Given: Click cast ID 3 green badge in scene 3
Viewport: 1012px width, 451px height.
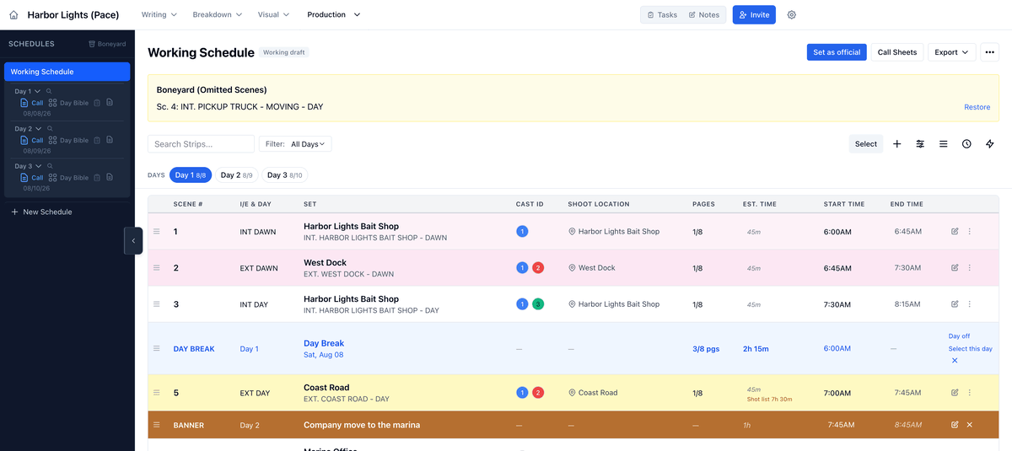Looking at the screenshot, I should tap(538, 304).
